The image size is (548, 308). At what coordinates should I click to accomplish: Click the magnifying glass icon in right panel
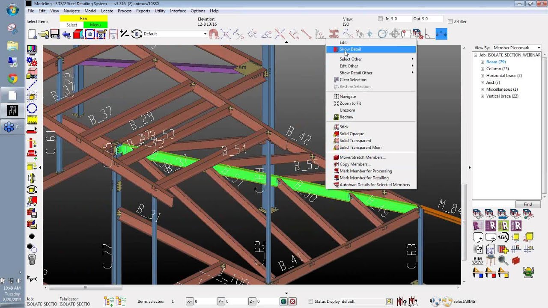click(x=503, y=260)
